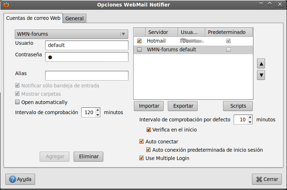Image resolution: width=287 pixels, height=190 pixels.
Task: Minimize the Opciones WebMail Notifier window
Action: 261,3
